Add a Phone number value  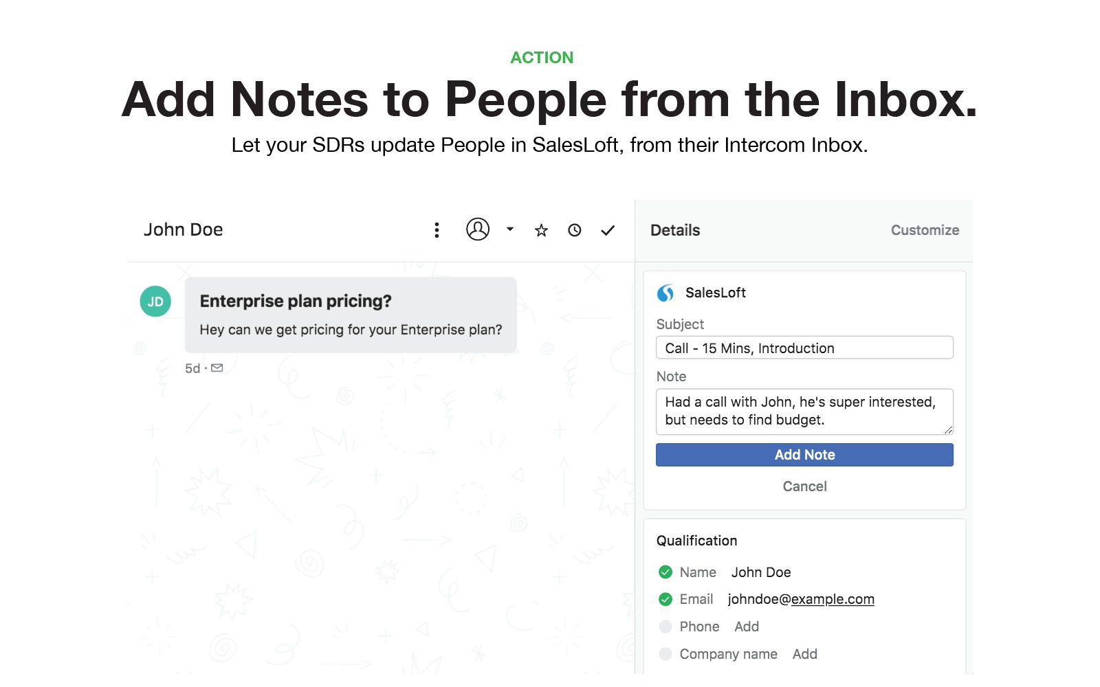click(x=747, y=627)
